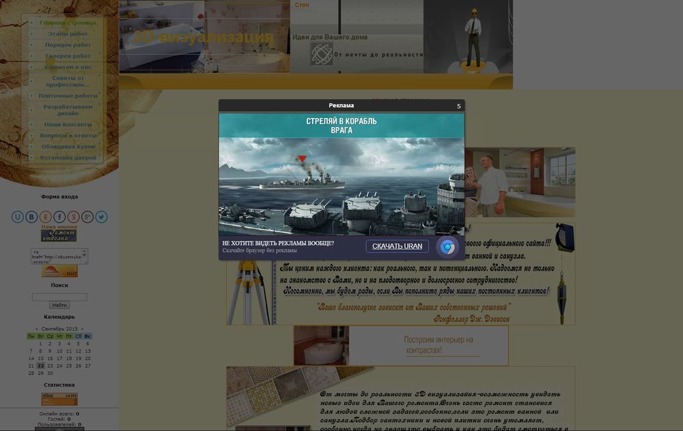Open 'Порядок работ' menu item
Screen dimensions: 683x431
click(x=68, y=45)
